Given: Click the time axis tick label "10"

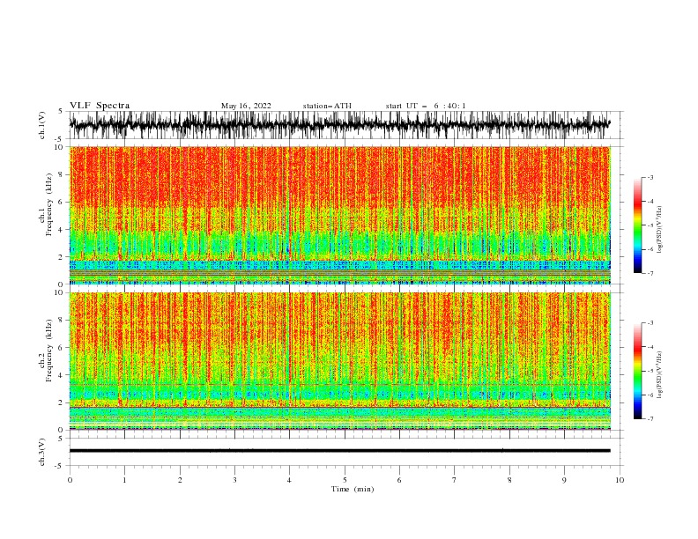Looking at the screenshot, I should coord(620,480).
